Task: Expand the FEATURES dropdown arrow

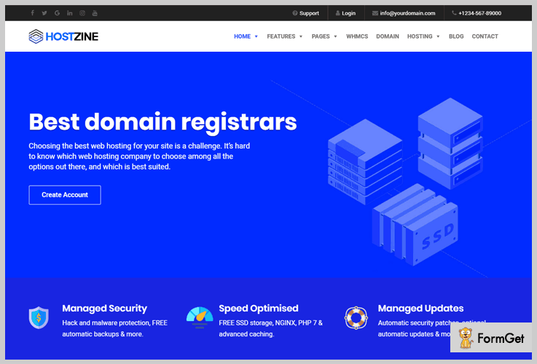Action: (301, 36)
